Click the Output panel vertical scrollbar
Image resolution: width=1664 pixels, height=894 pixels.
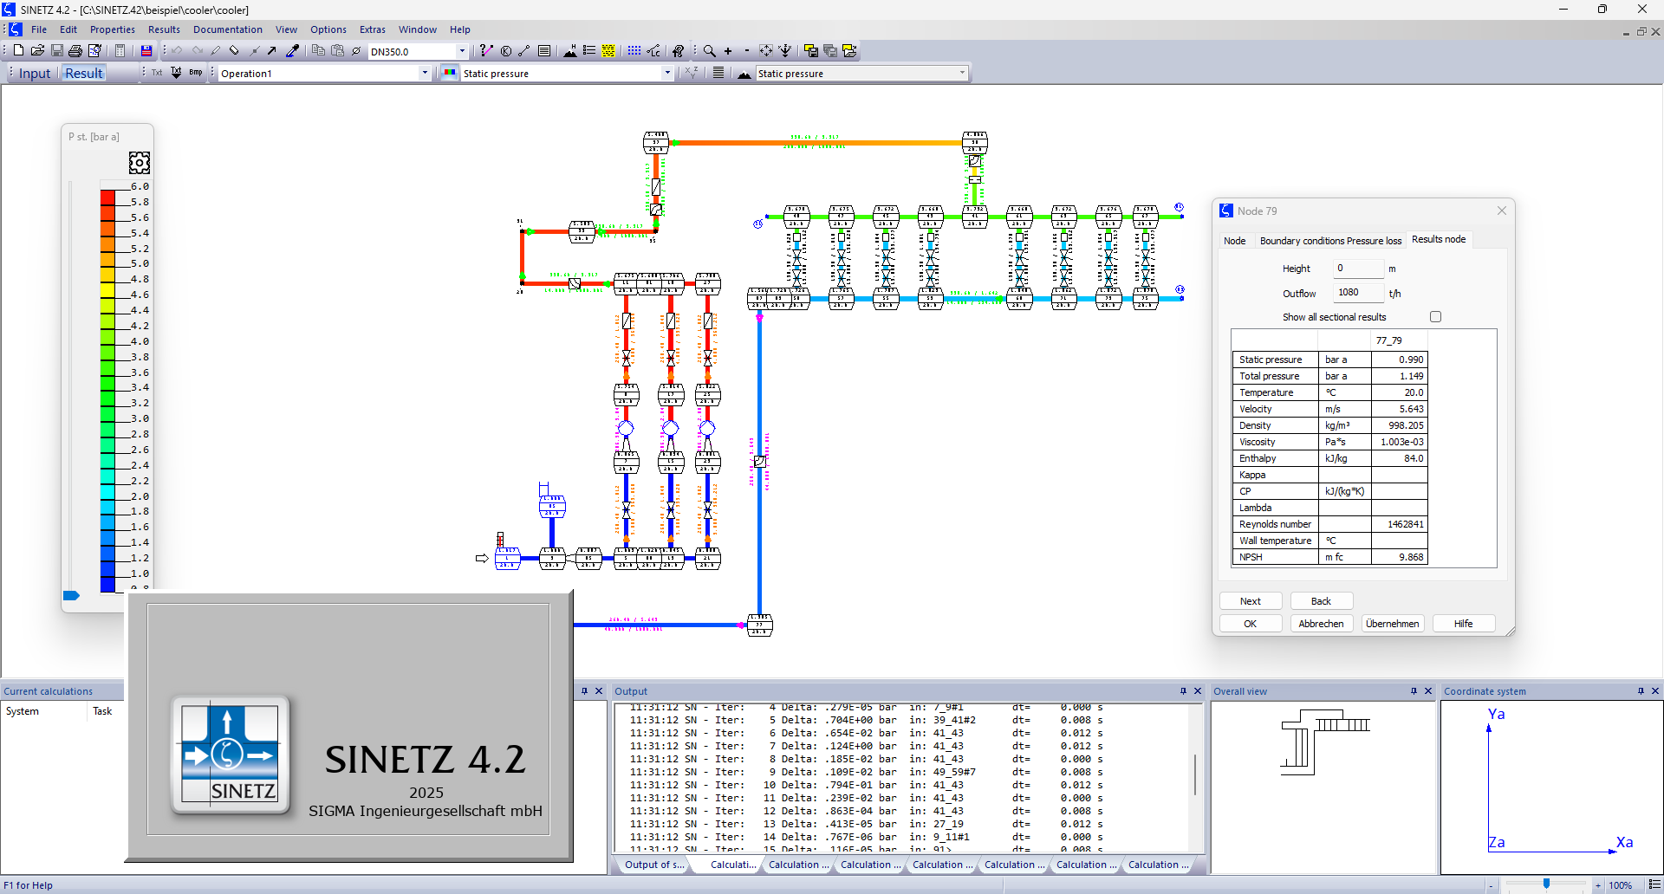pos(1195,775)
